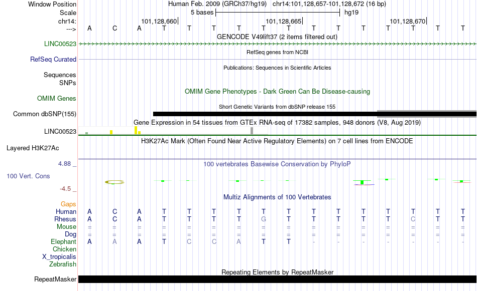
Task: Click the Sequences track label
Action: tap(60, 75)
